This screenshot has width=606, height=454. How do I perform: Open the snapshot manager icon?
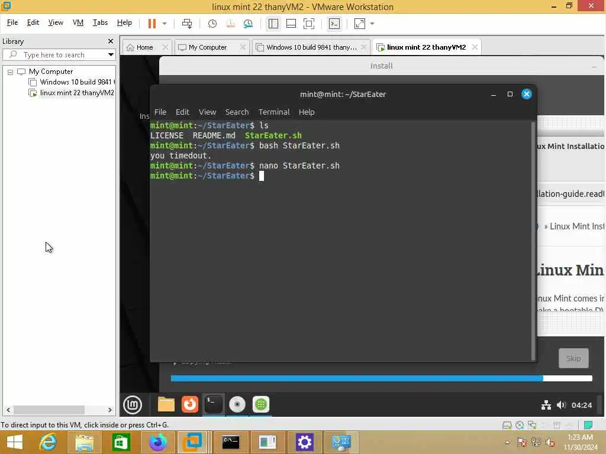click(x=248, y=24)
